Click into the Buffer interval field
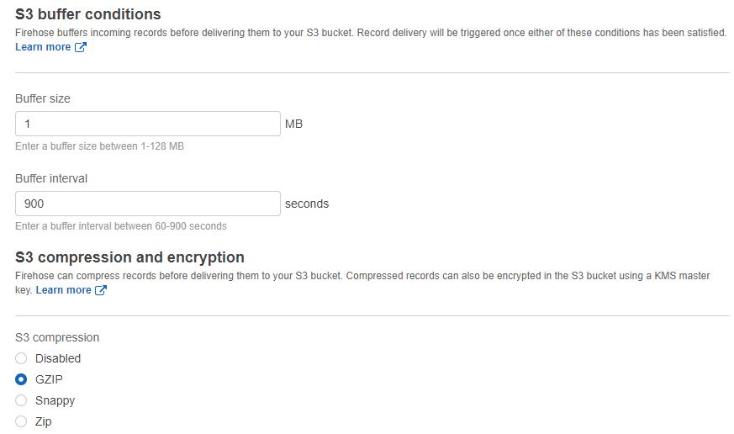This screenshot has width=734, height=434. coord(148,204)
